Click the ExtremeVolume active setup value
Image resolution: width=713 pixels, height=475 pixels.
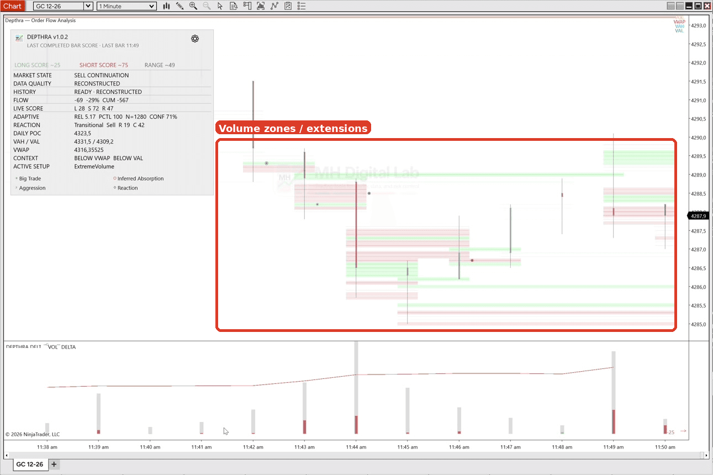click(94, 166)
